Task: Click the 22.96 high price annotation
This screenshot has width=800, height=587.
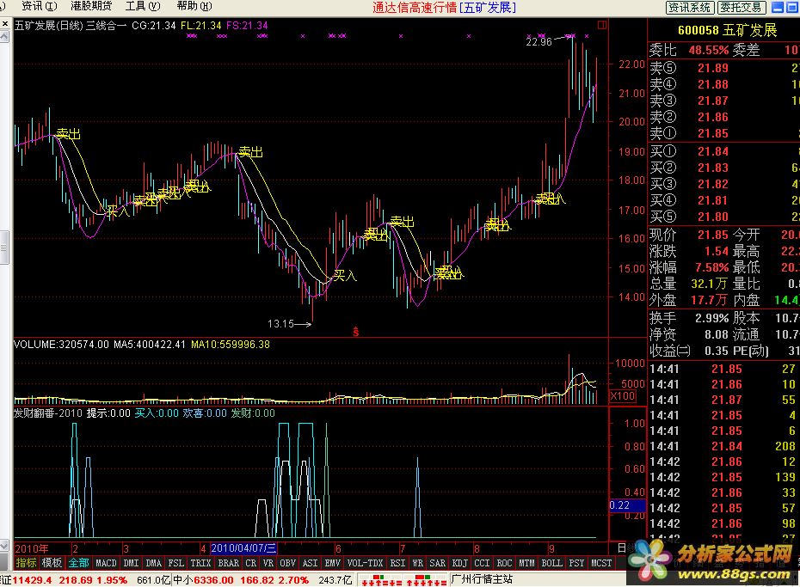Action: pyautogui.click(x=538, y=42)
